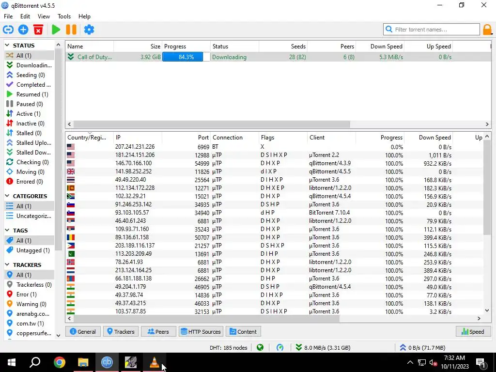Switch to the Trackers tab
This screenshot has width=496, height=372.
(x=121, y=332)
